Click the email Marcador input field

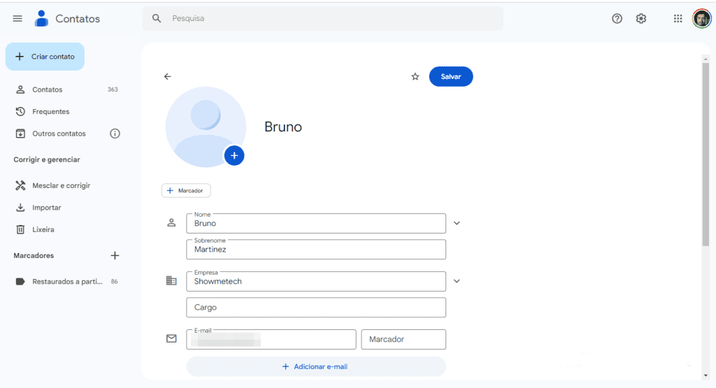[x=403, y=339]
